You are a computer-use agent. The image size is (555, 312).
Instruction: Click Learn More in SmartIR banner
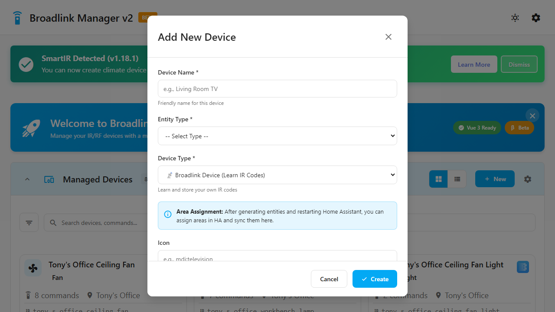tap(474, 64)
